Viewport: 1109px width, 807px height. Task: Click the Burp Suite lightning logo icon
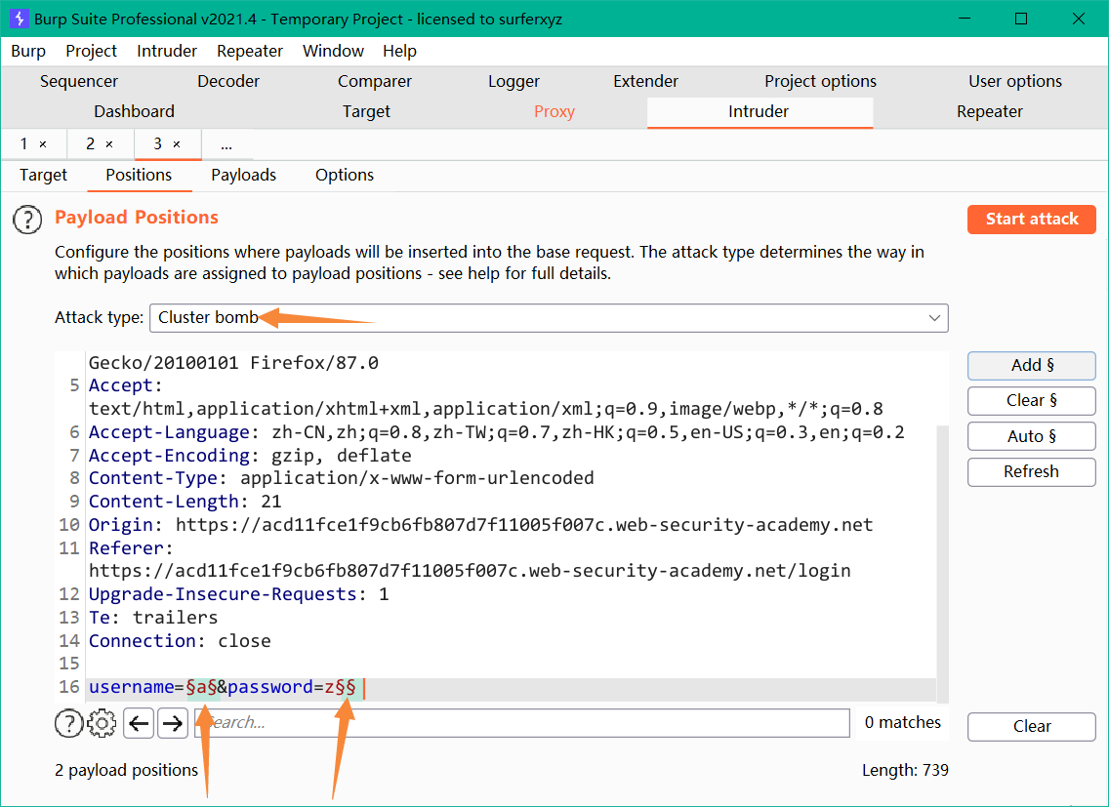(20, 19)
